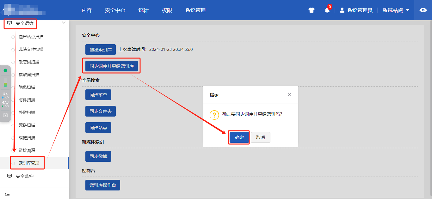
Task: Select the 敏感词扫描 sidebar item
Action: pyautogui.click(x=29, y=62)
